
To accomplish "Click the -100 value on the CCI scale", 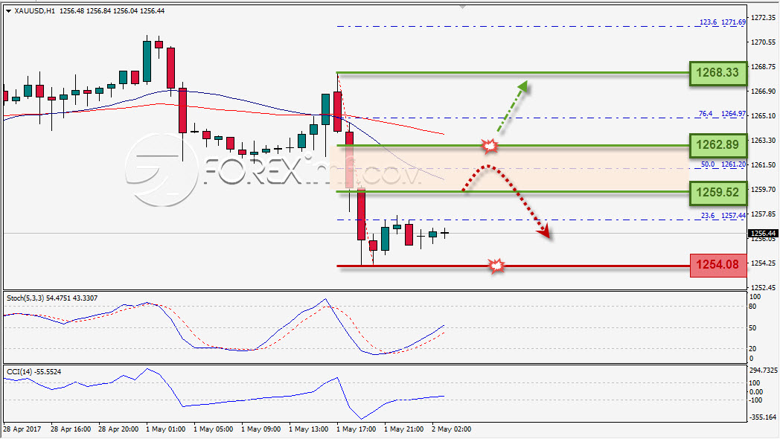I will (755, 400).
